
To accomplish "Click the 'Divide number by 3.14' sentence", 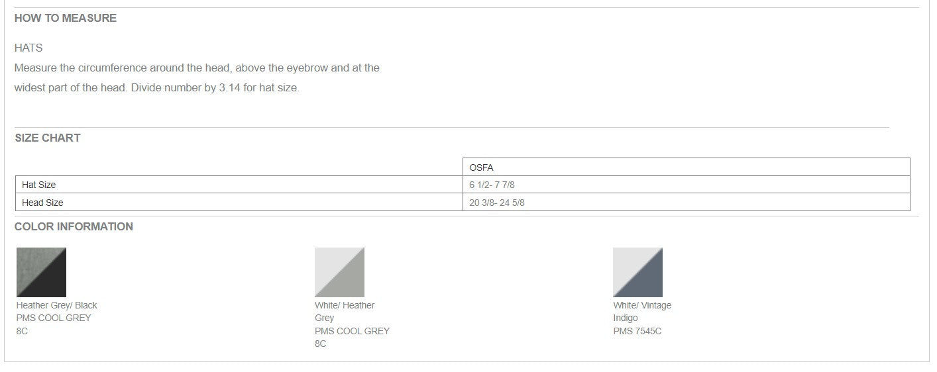I will pos(214,87).
